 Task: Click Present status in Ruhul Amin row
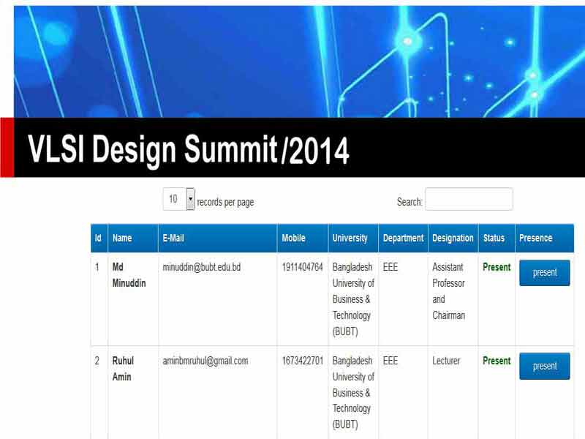tap(497, 361)
